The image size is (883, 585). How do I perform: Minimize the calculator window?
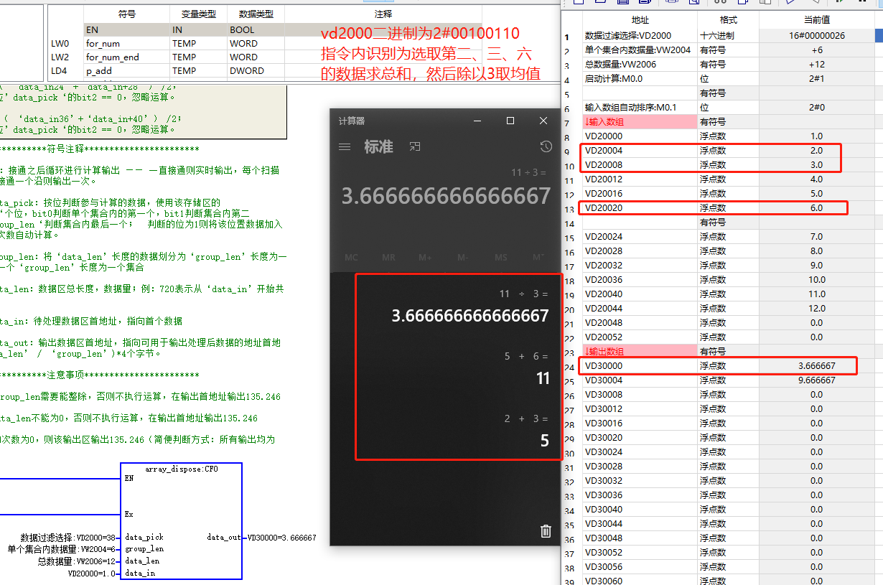point(477,121)
